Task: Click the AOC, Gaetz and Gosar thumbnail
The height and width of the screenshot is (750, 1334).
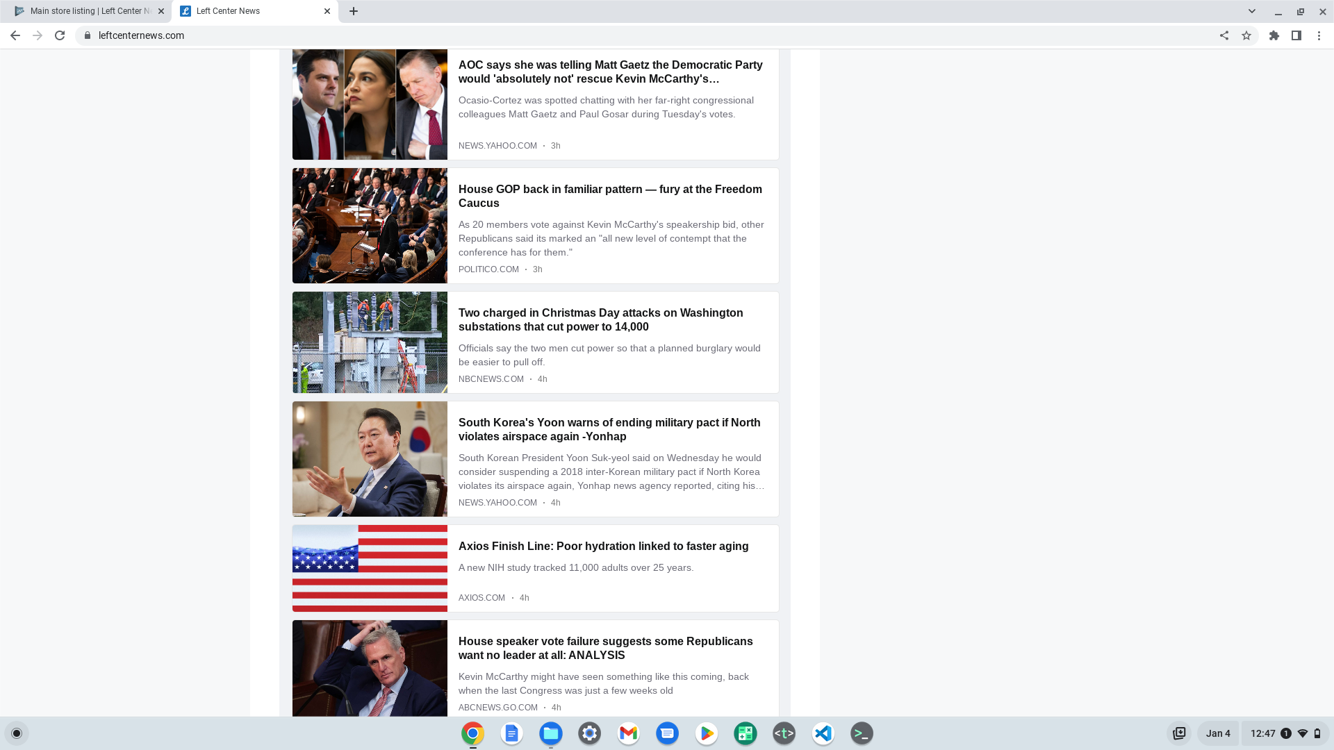Action: pyautogui.click(x=370, y=104)
